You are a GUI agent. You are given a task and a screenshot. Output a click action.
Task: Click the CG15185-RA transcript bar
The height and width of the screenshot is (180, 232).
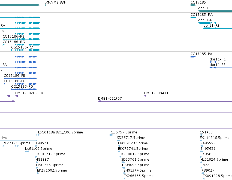[x=193, y=17]
